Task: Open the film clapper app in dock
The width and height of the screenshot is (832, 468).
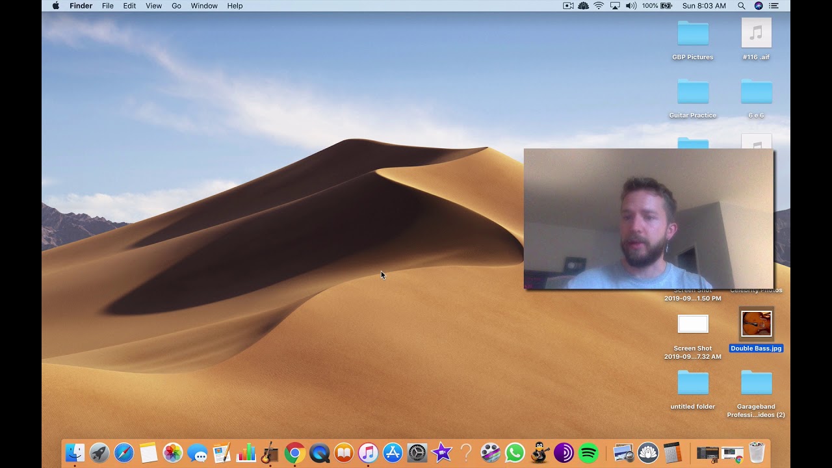Action: [490, 452]
